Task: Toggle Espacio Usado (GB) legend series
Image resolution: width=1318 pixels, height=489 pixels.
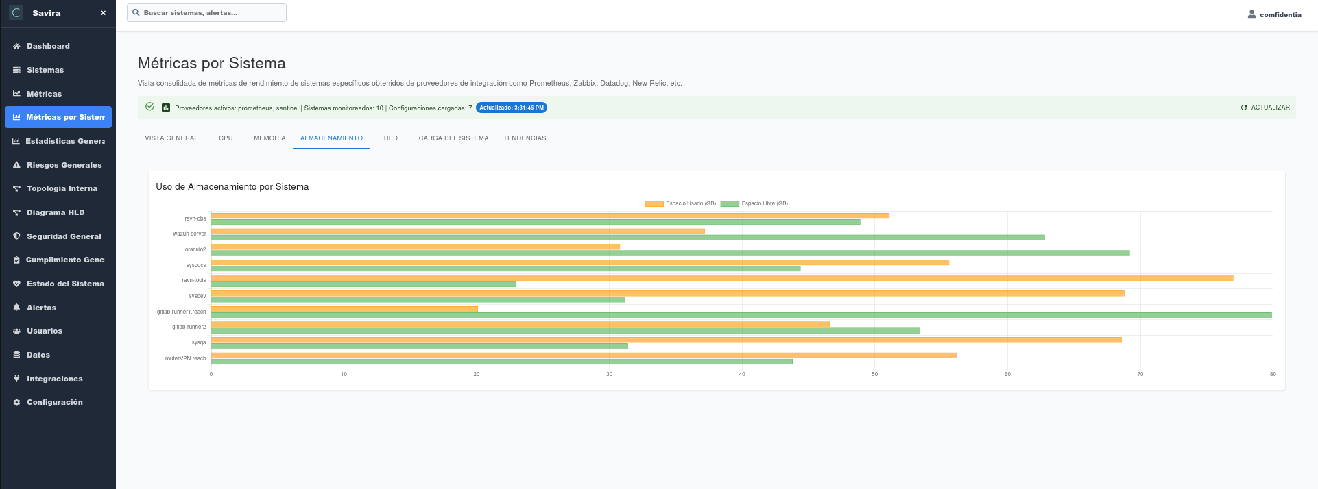Action: pyautogui.click(x=680, y=203)
